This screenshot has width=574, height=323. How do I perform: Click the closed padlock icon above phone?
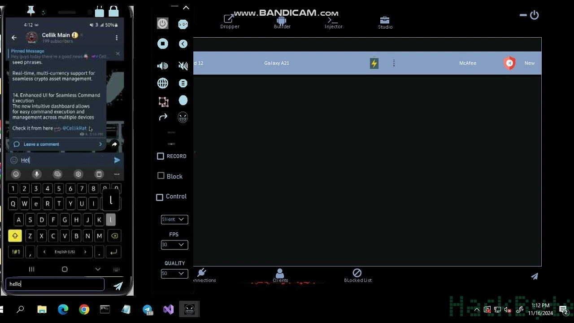coord(113,11)
